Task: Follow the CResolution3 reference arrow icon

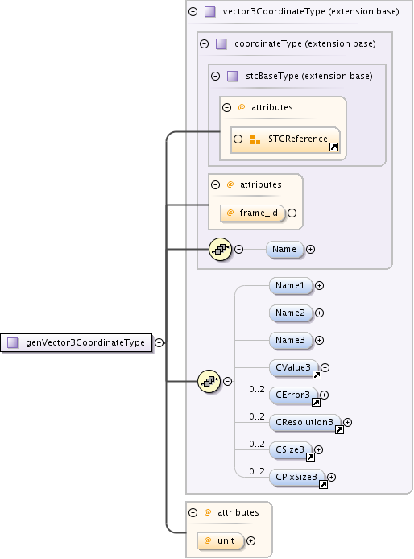Action: coord(339,430)
